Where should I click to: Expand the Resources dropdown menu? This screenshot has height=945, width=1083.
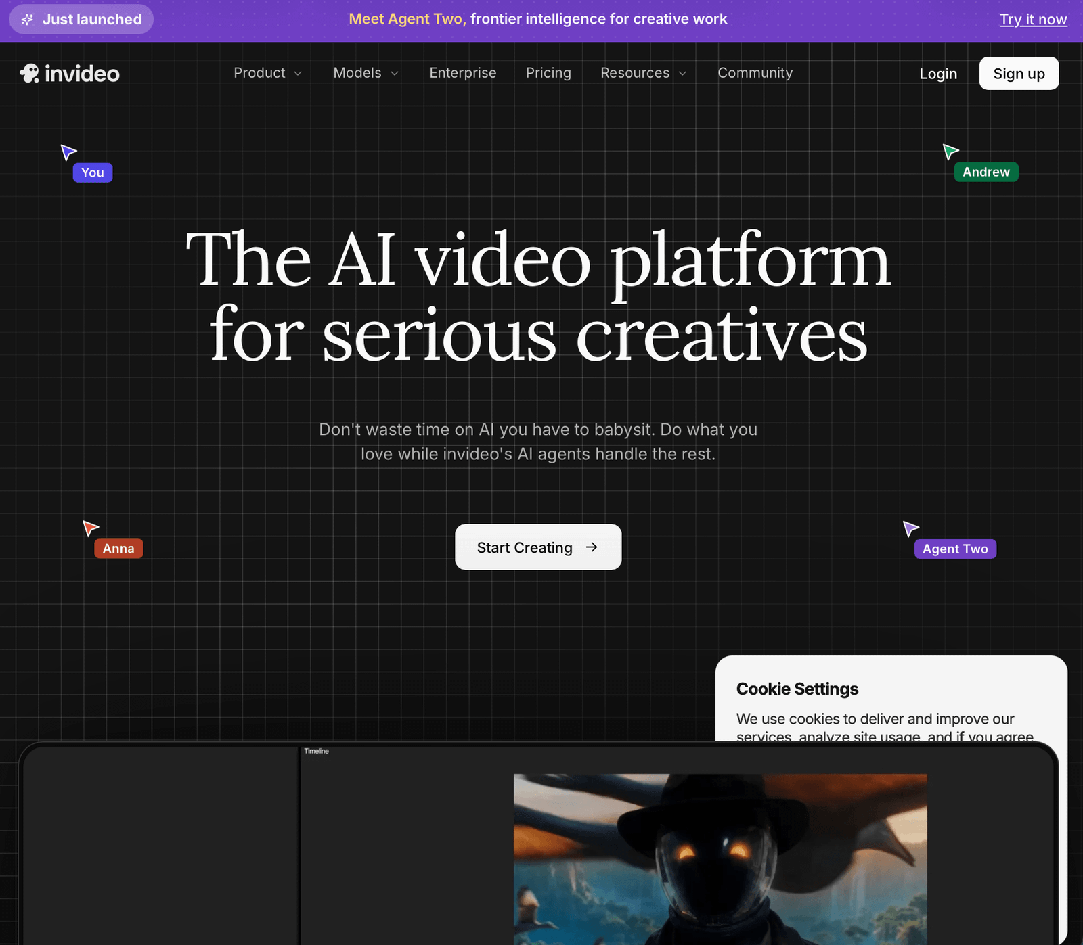click(643, 73)
